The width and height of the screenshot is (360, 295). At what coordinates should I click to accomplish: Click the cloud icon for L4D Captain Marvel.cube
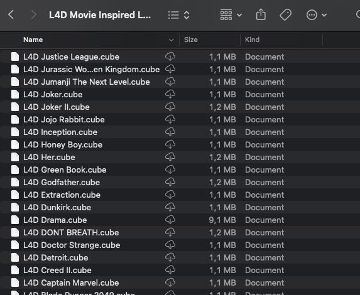[170, 282]
